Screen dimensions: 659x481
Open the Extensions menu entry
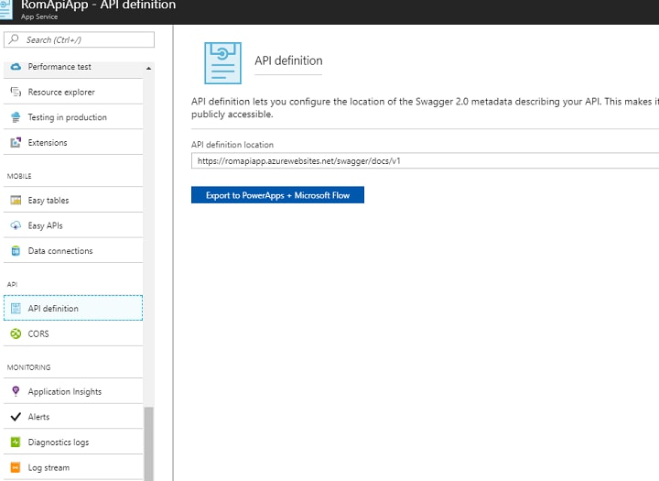pos(73,142)
